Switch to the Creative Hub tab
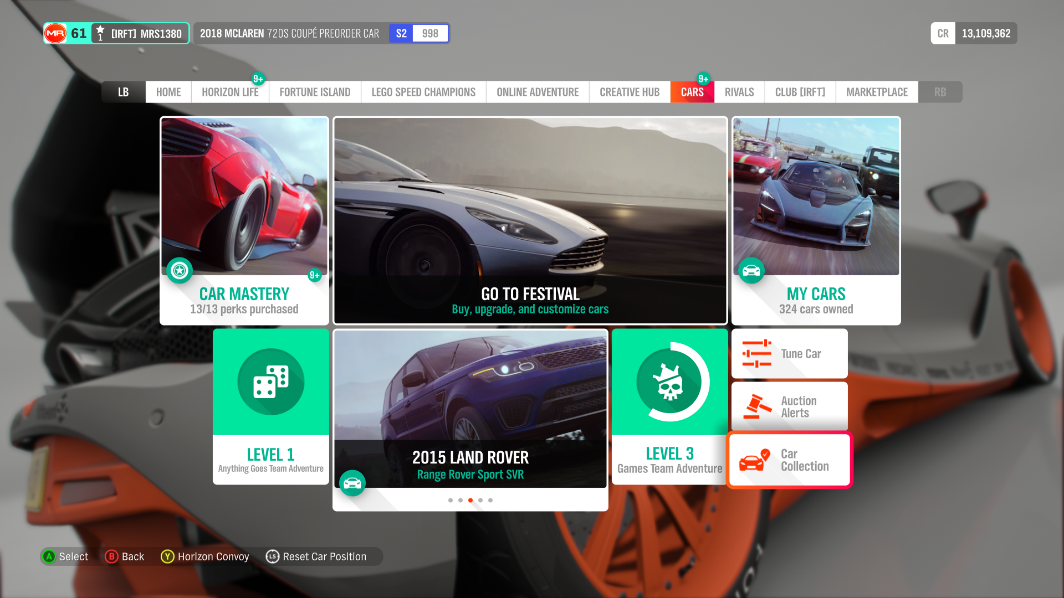 point(630,92)
